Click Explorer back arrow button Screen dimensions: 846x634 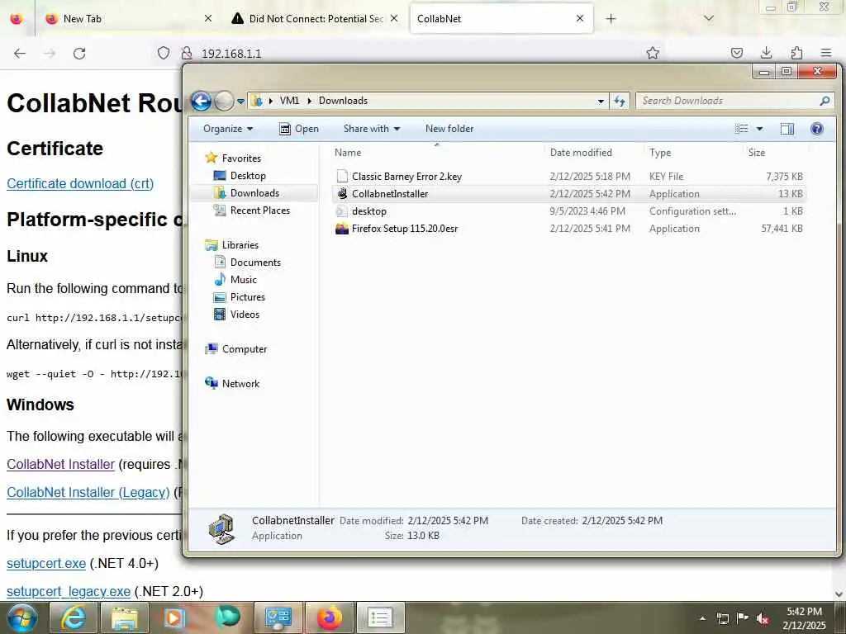click(x=202, y=101)
